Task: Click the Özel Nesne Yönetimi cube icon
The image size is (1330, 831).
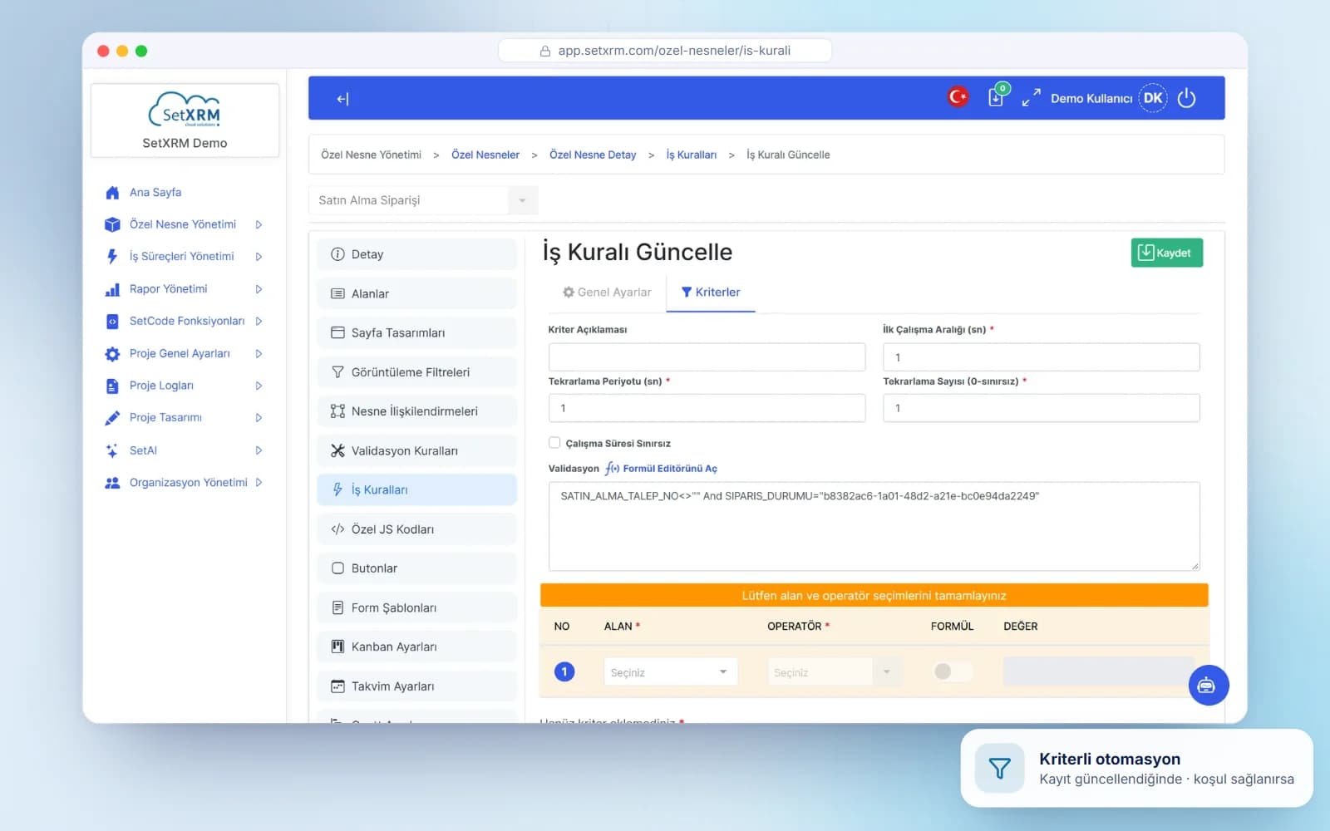Action: (x=112, y=224)
